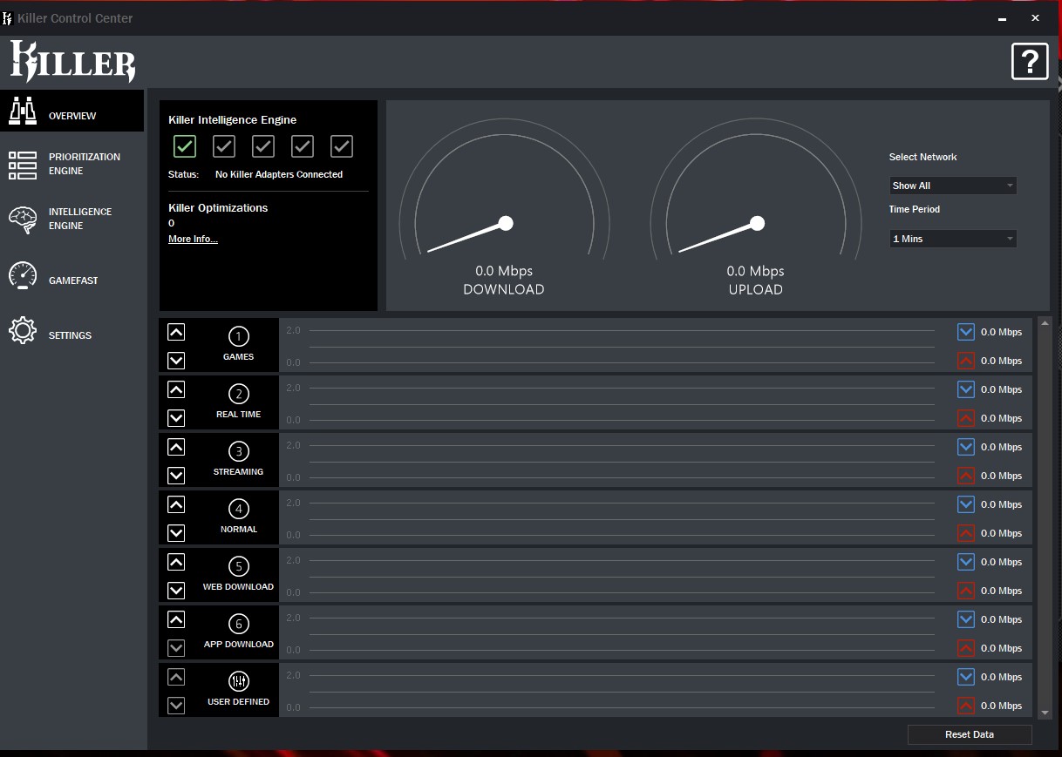Move Streaming priority down with arrow
Screen dimensions: 1062x757
click(176, 476)
